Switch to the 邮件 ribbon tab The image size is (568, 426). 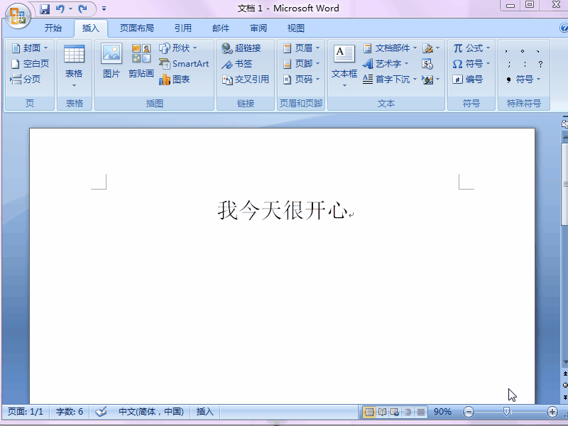point(220,28)
